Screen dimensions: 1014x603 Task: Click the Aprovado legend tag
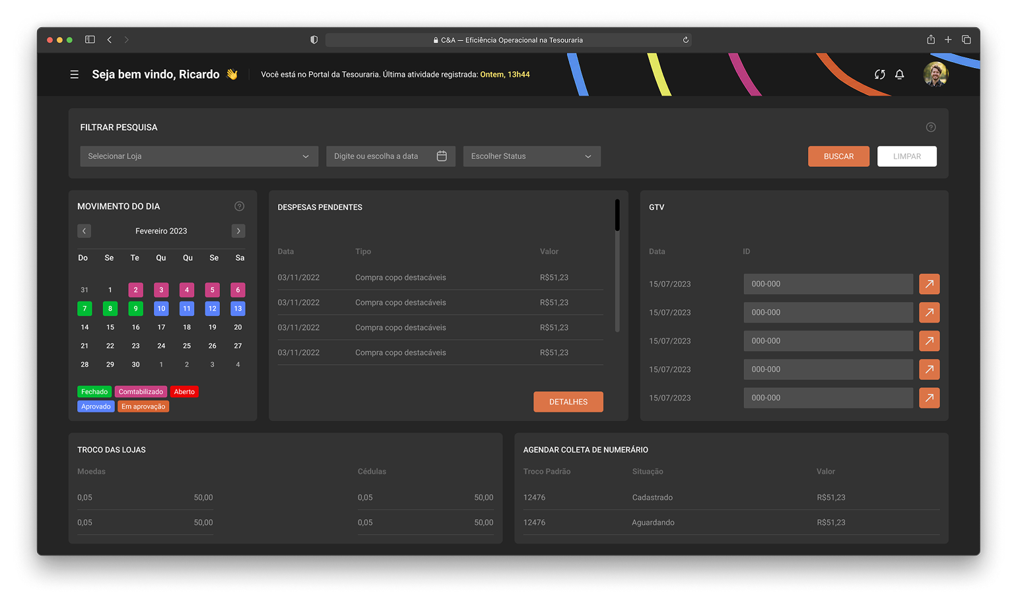pos(96,406)
